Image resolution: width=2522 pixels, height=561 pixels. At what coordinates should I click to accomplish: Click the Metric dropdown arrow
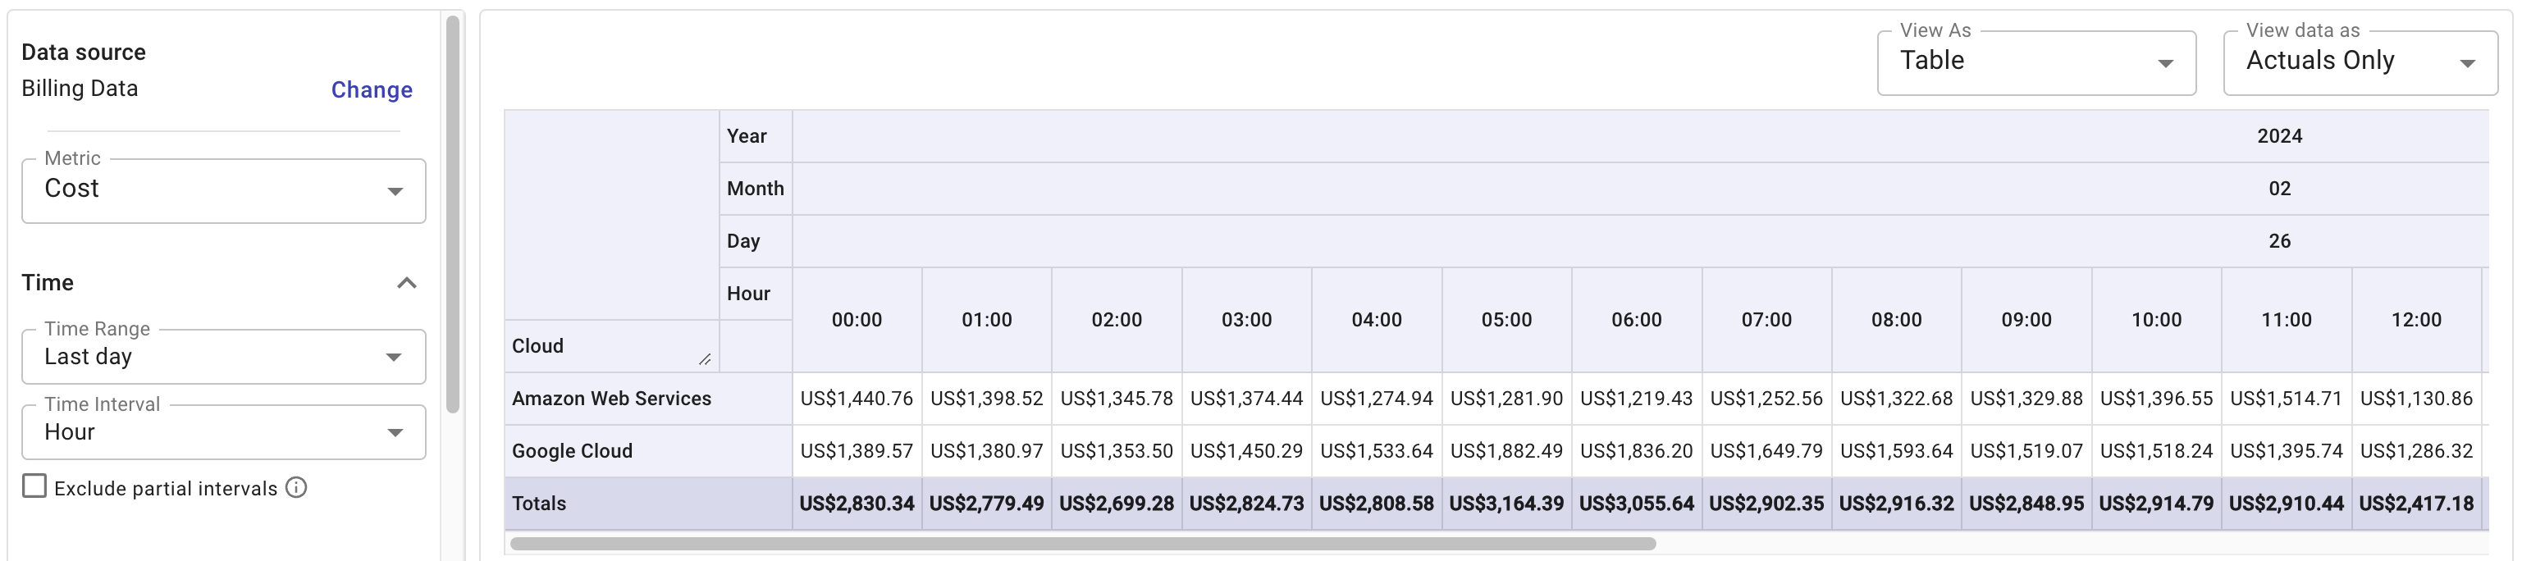point(395,192)
